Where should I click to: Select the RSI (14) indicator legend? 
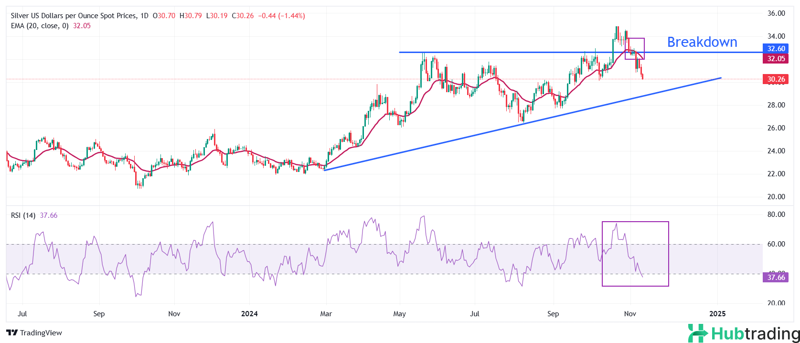pos(23,215)
